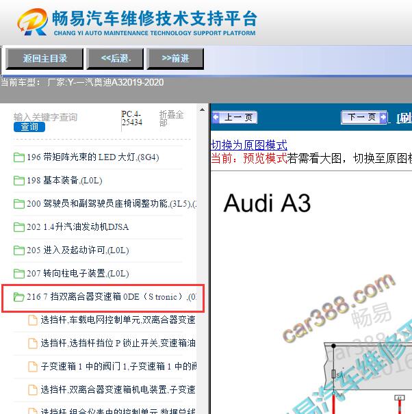
Task: Click the 返回主目录 button
Action: pos(44,59)
